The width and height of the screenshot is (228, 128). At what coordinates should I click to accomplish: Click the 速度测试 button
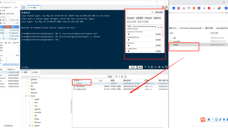click(157, 18)
